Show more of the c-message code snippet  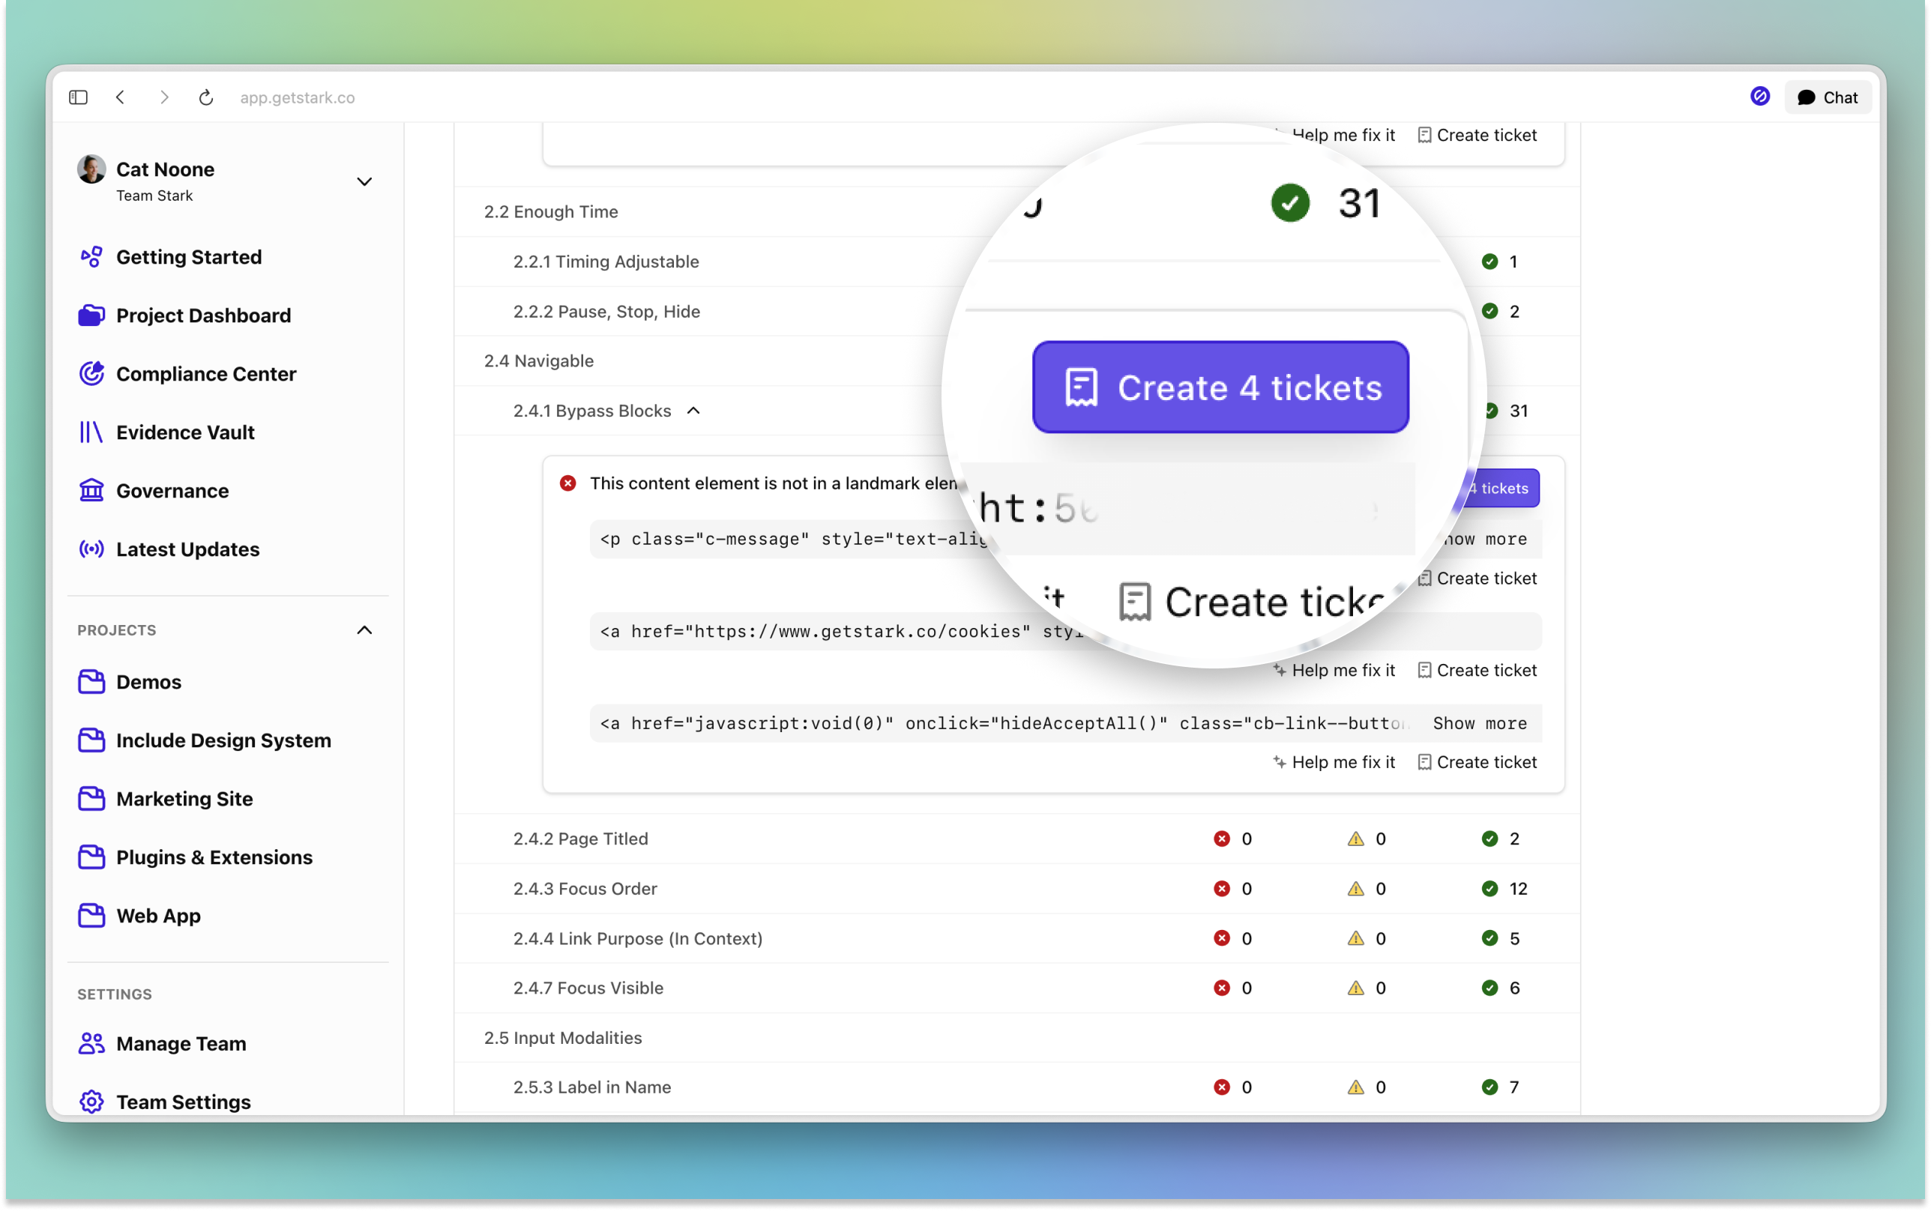click(x=1485, y=539)
